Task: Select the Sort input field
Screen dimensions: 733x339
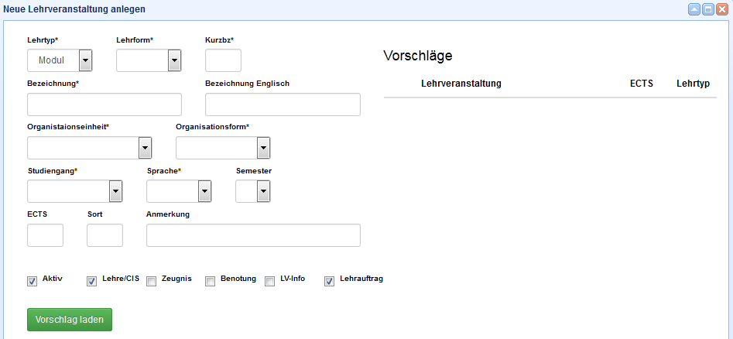Action: pos(104,235)
